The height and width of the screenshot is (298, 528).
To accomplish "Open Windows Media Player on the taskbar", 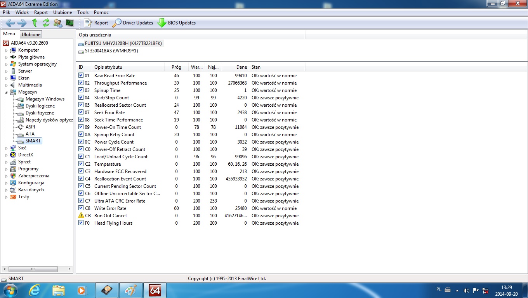I will [82, 290].
